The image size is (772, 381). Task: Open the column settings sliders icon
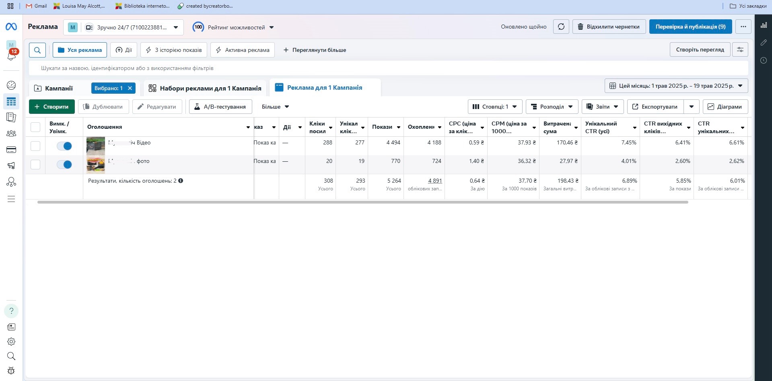[740, 49]
